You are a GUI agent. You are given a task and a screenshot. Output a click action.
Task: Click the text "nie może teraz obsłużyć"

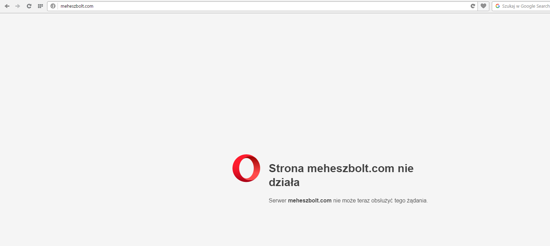363,200
